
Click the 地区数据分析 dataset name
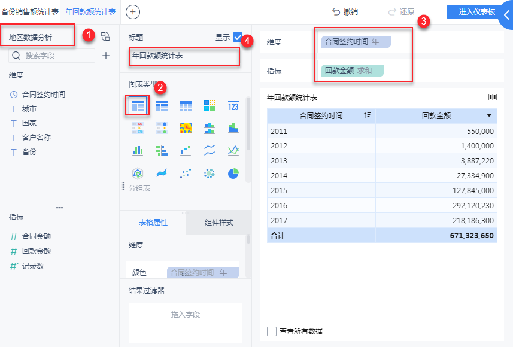tap(31, 37)
